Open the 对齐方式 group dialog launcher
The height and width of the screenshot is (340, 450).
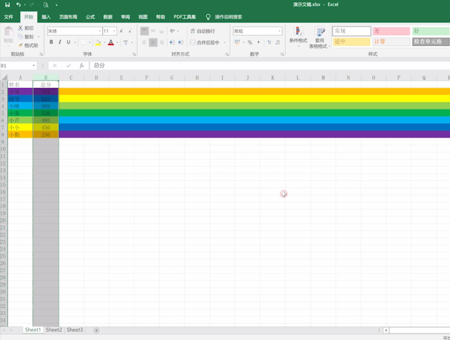[x=227, y=54]
